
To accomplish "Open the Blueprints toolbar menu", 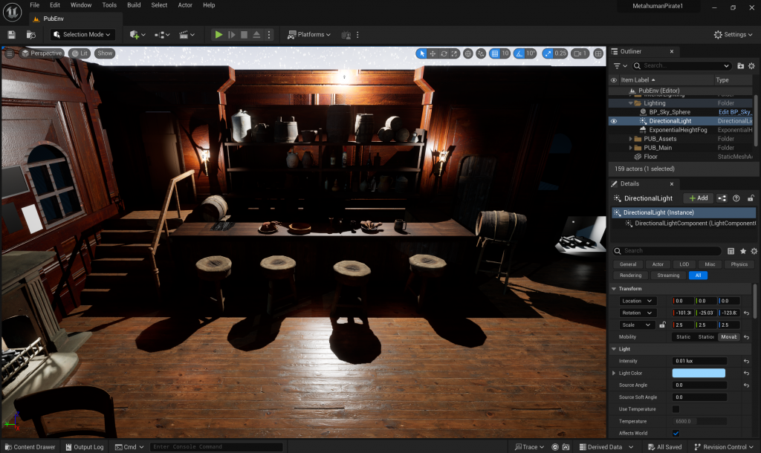I will (x=162, y=34).
